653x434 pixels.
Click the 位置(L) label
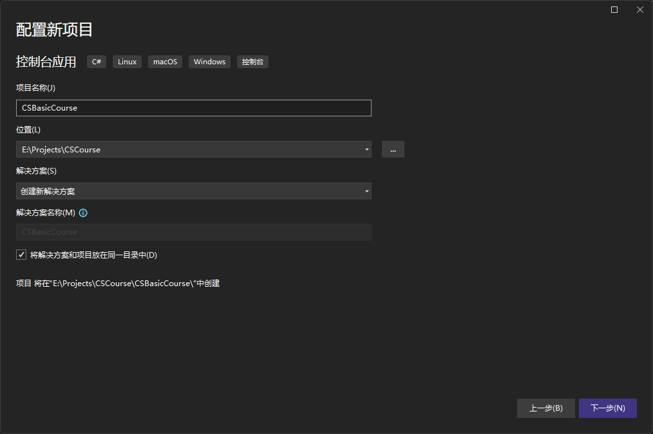click(28, 130)
